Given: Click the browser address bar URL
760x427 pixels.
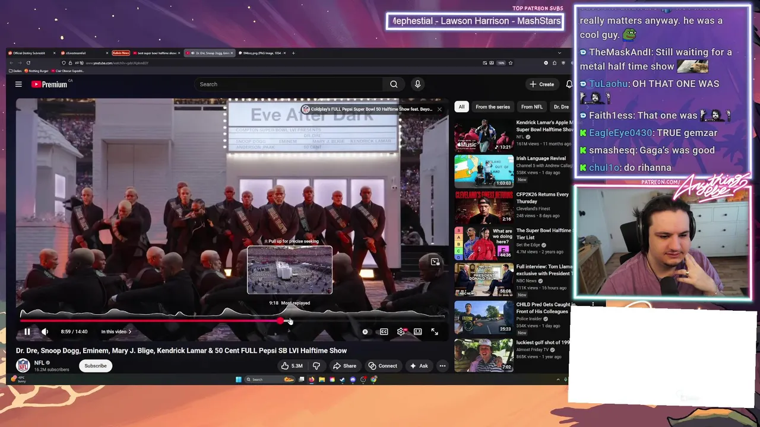Looking at the screenshot, I should point(116,63).
